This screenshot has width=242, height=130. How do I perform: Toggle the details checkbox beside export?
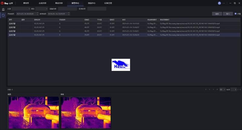pyautogui.click(x=236, y=14)
